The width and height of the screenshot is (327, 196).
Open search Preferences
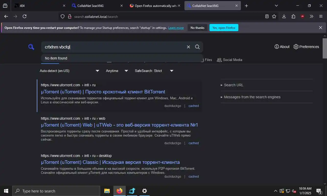point(306,47)
